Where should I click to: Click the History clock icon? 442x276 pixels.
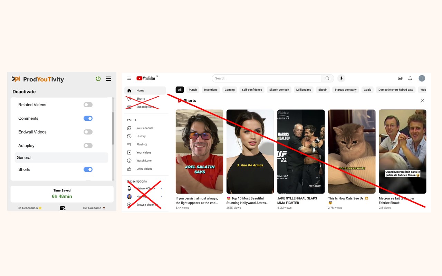[129, 136]
